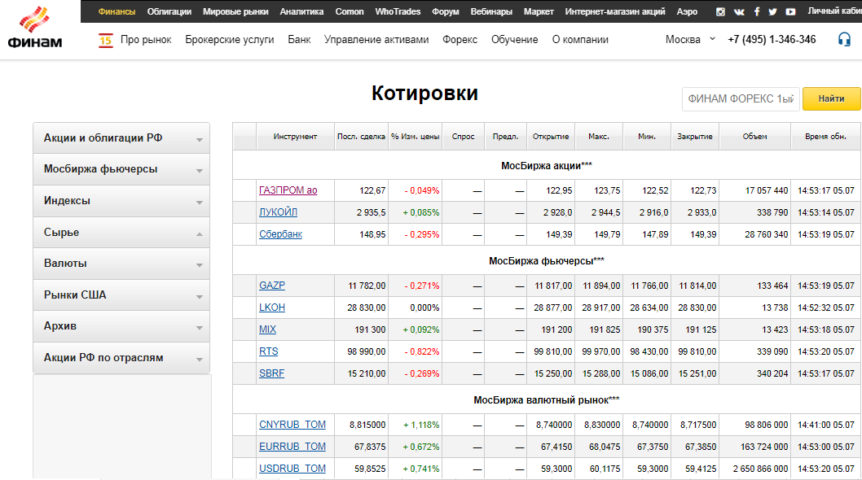
Task: Expand Рынки США sidebar section
Action: [x=121, y=295]
